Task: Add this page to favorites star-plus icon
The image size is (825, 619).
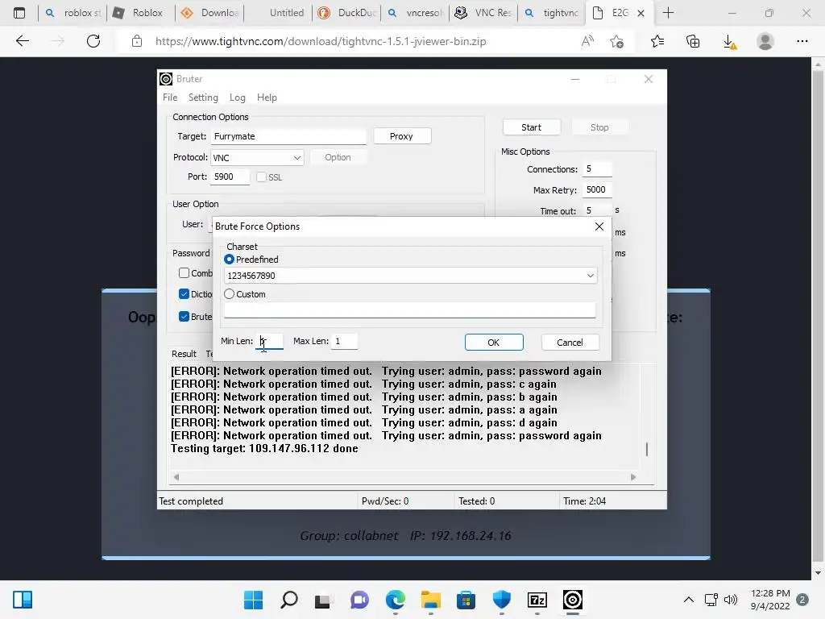Action: pos(617,41)
